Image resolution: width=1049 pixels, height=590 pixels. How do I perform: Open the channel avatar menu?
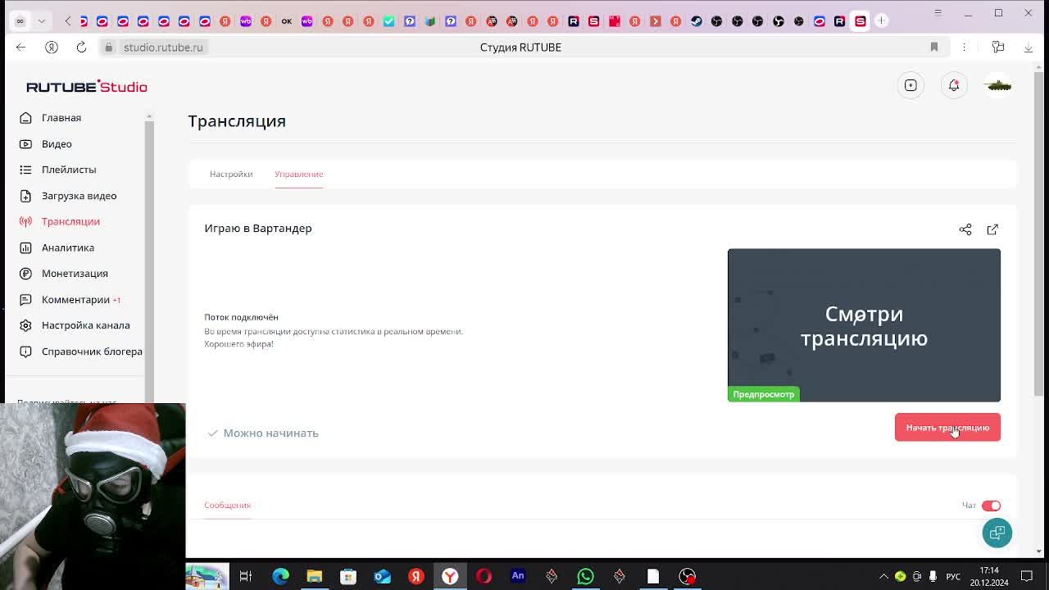coord(997,85)
